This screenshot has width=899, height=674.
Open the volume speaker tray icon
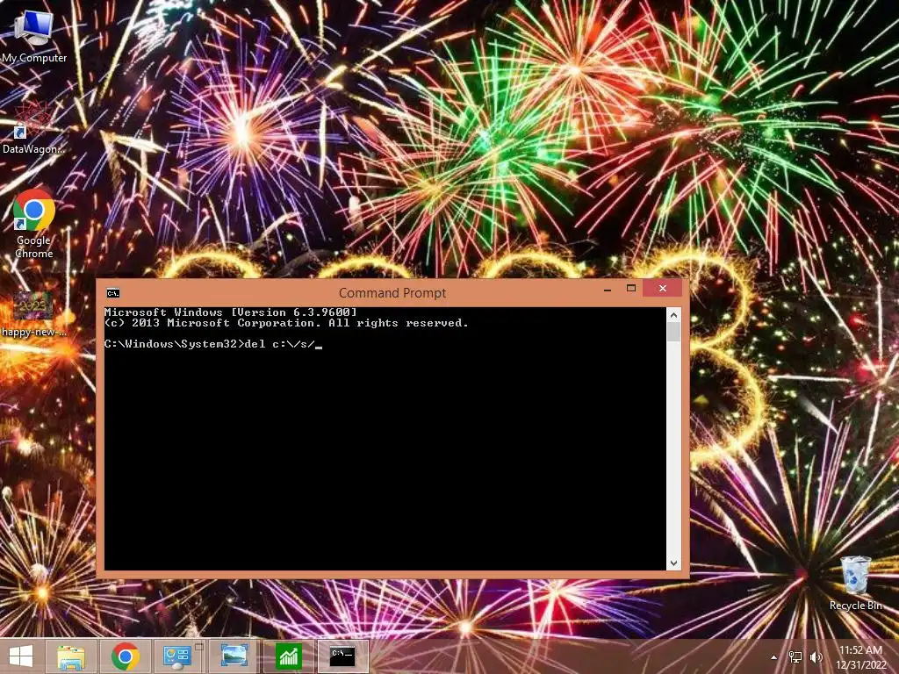816,657
